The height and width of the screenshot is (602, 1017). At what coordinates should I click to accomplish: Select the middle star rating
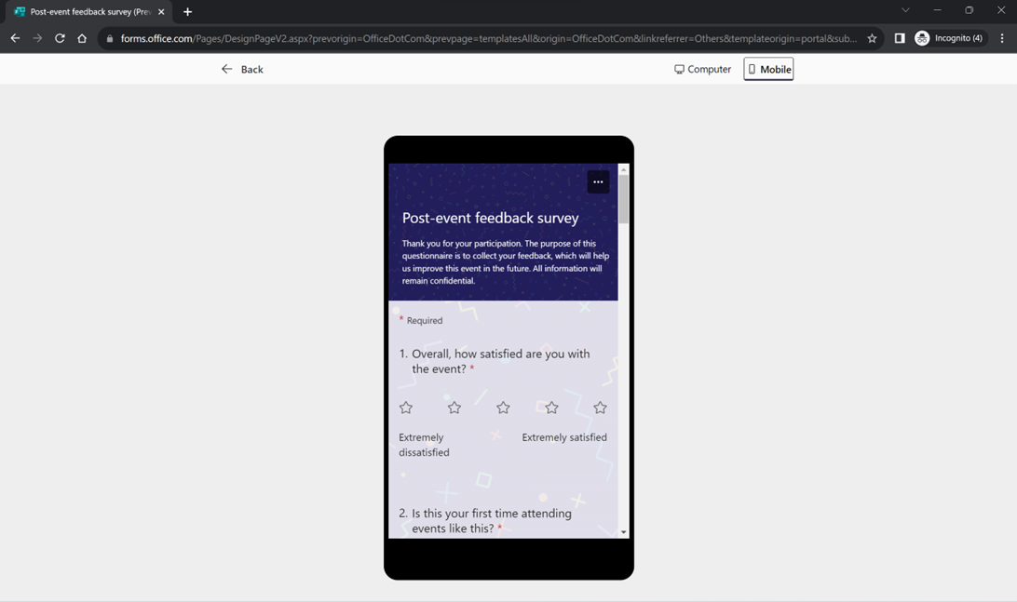(502, 408)
